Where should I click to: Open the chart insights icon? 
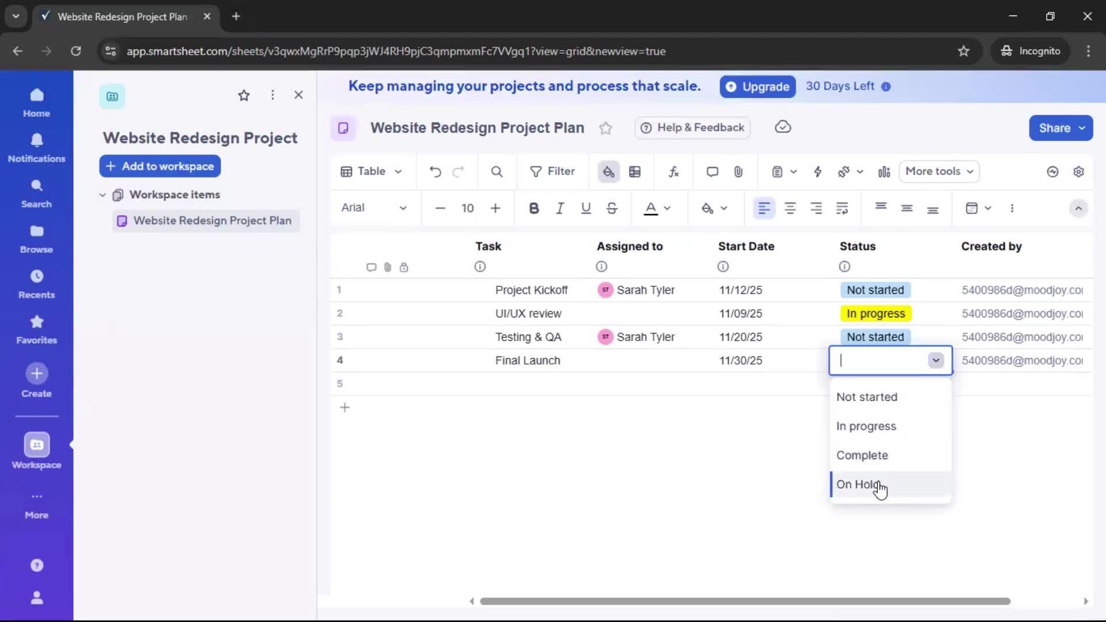point(884,171)
